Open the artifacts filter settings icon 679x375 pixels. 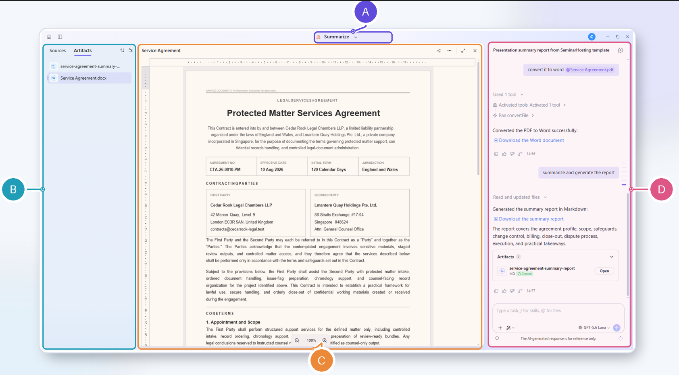[x=131, y=50]
